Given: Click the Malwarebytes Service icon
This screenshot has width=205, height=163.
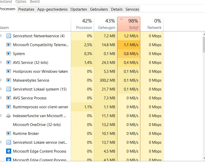Looking at the screenshot, I should point(9,80).
